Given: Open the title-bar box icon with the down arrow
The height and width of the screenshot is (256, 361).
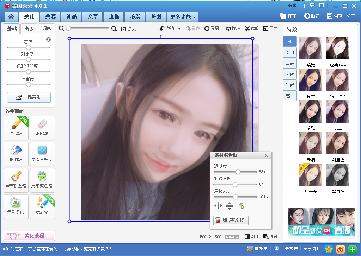Looking at the screenshot, I should coord(322,6).
